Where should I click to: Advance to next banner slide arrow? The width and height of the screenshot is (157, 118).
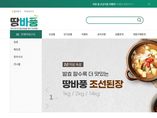pos(47,106)
